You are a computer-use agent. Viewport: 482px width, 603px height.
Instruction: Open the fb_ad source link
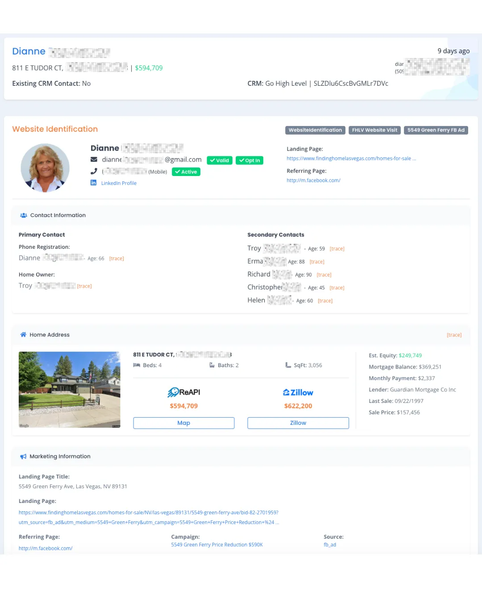(x=330, y=545)
